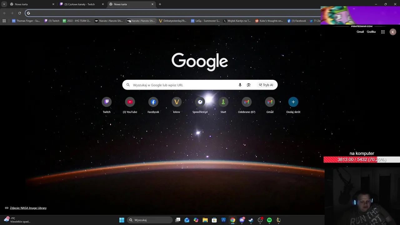Close the Czołowe kanały Twitch tab
400x225 pixels.
point(103,4)
